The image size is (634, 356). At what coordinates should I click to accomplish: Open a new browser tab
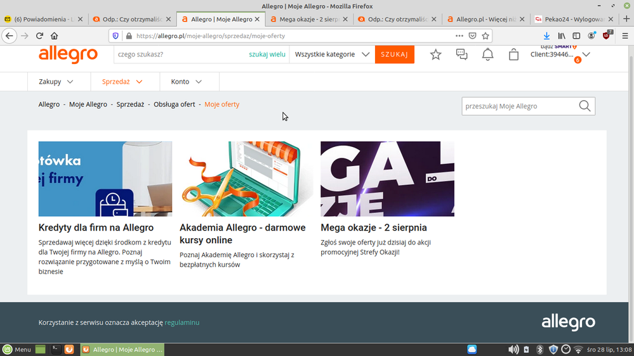[626, 19]
